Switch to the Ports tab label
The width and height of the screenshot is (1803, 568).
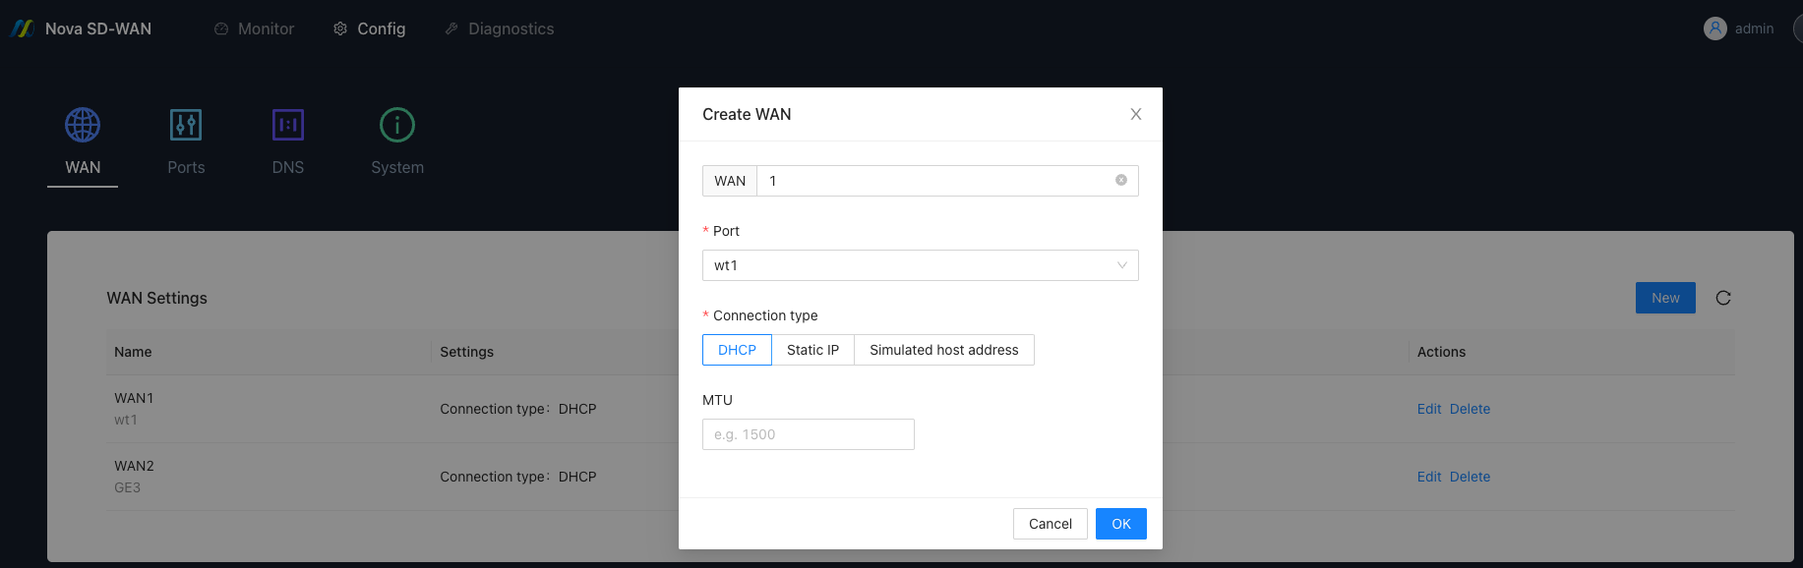coord(186,167)
